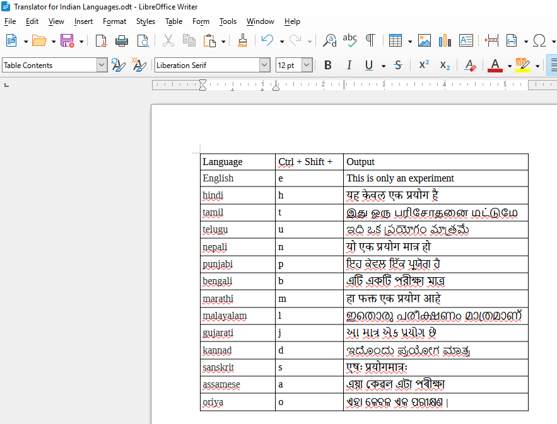Toggle superscript formatting
Screen dimensions: 557x424
coord(423,65)
